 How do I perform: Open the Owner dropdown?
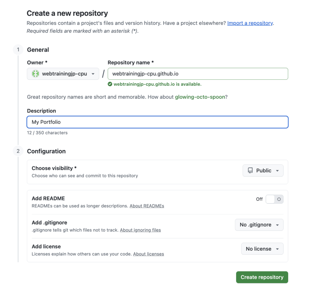pos(63,74)
